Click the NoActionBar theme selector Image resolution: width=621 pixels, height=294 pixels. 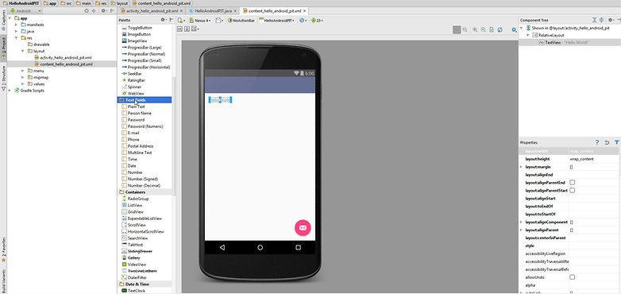(241, 20)
